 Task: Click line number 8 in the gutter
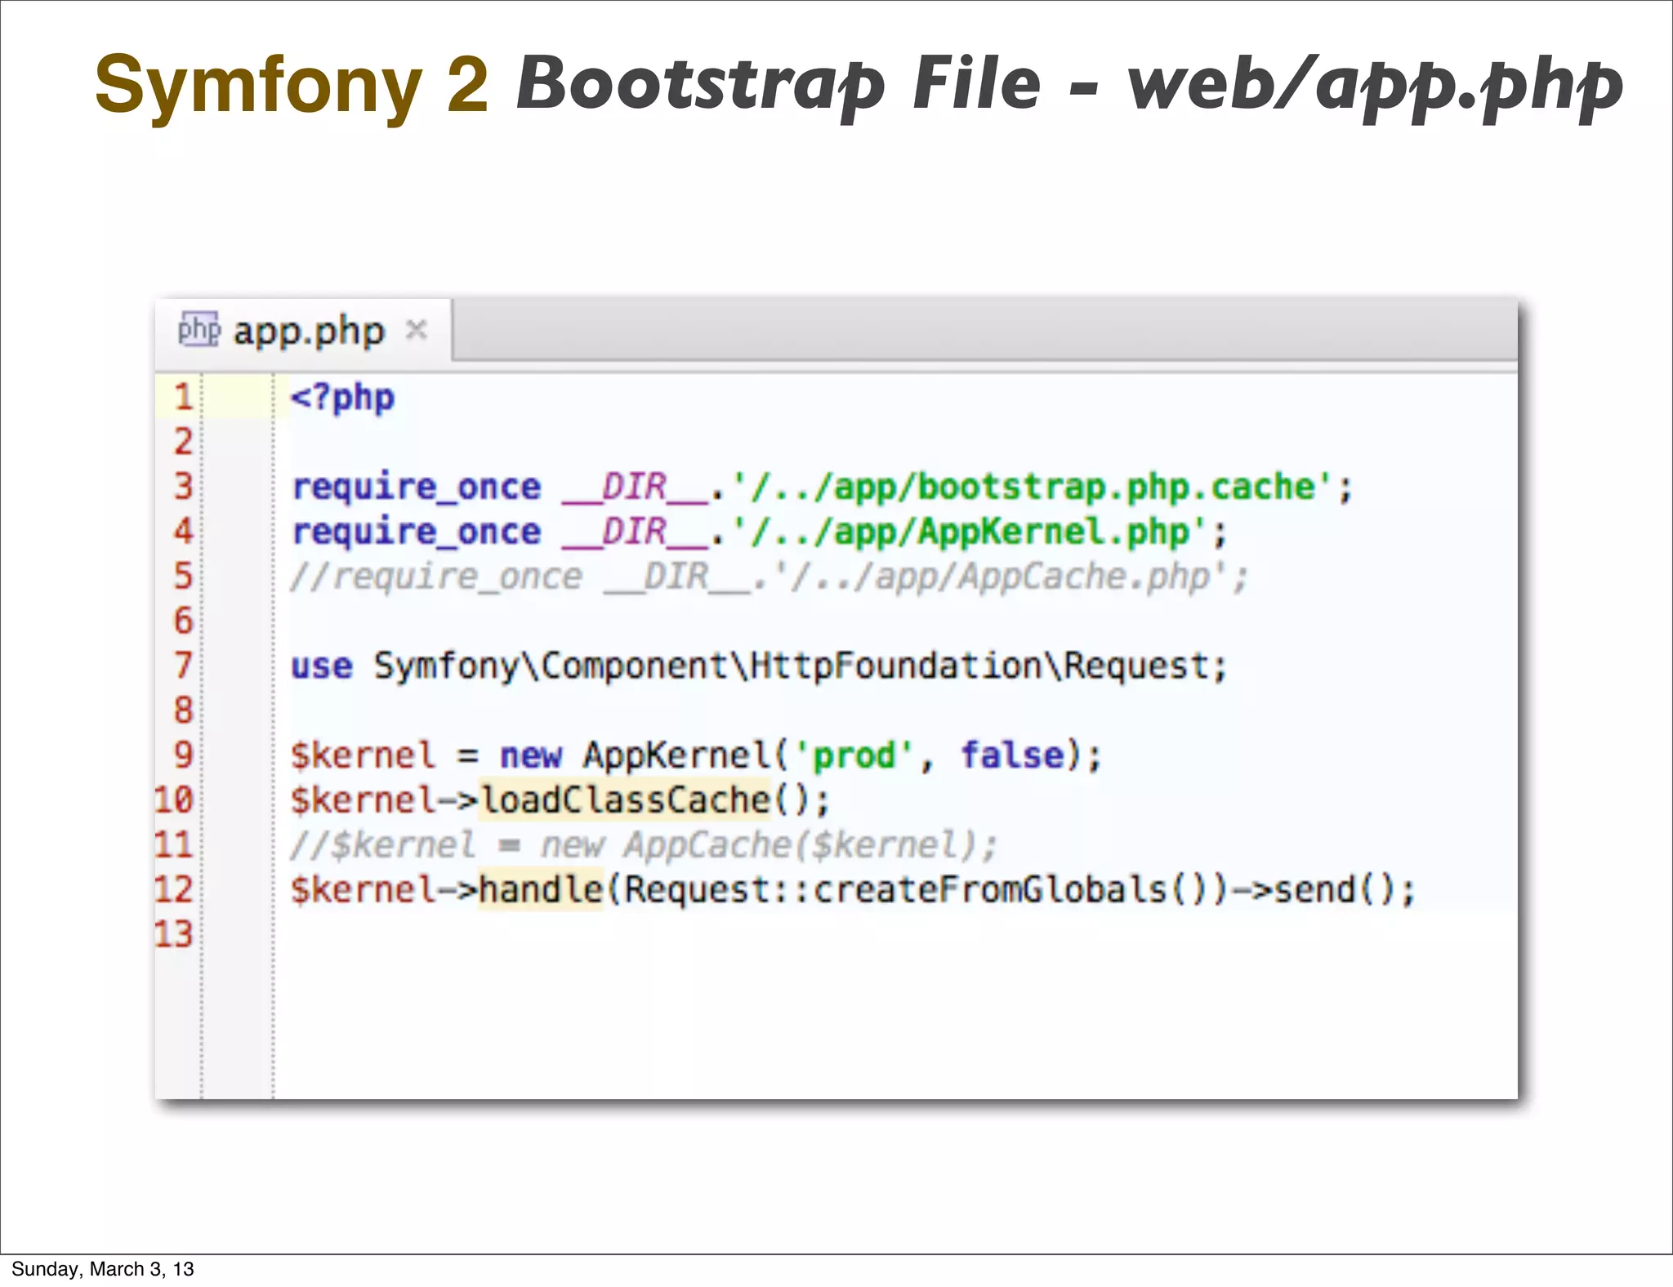click(x=183, y=710)
